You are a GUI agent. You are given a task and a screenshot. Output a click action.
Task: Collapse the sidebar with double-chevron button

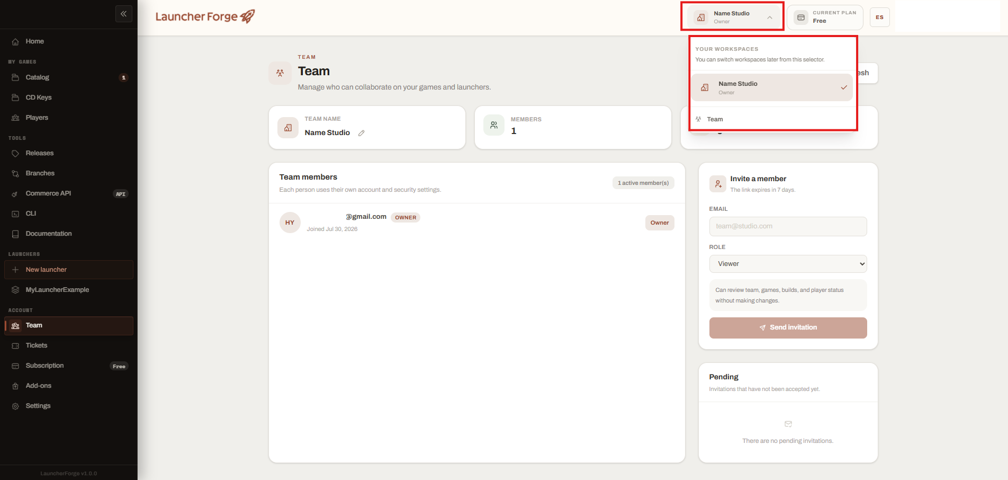coord(124,14)
